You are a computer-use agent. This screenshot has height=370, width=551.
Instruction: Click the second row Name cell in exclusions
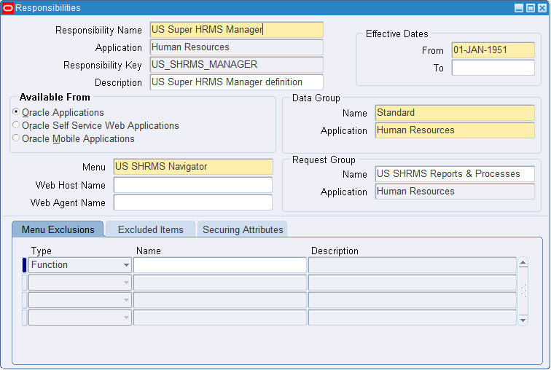[x=220, y=283]
